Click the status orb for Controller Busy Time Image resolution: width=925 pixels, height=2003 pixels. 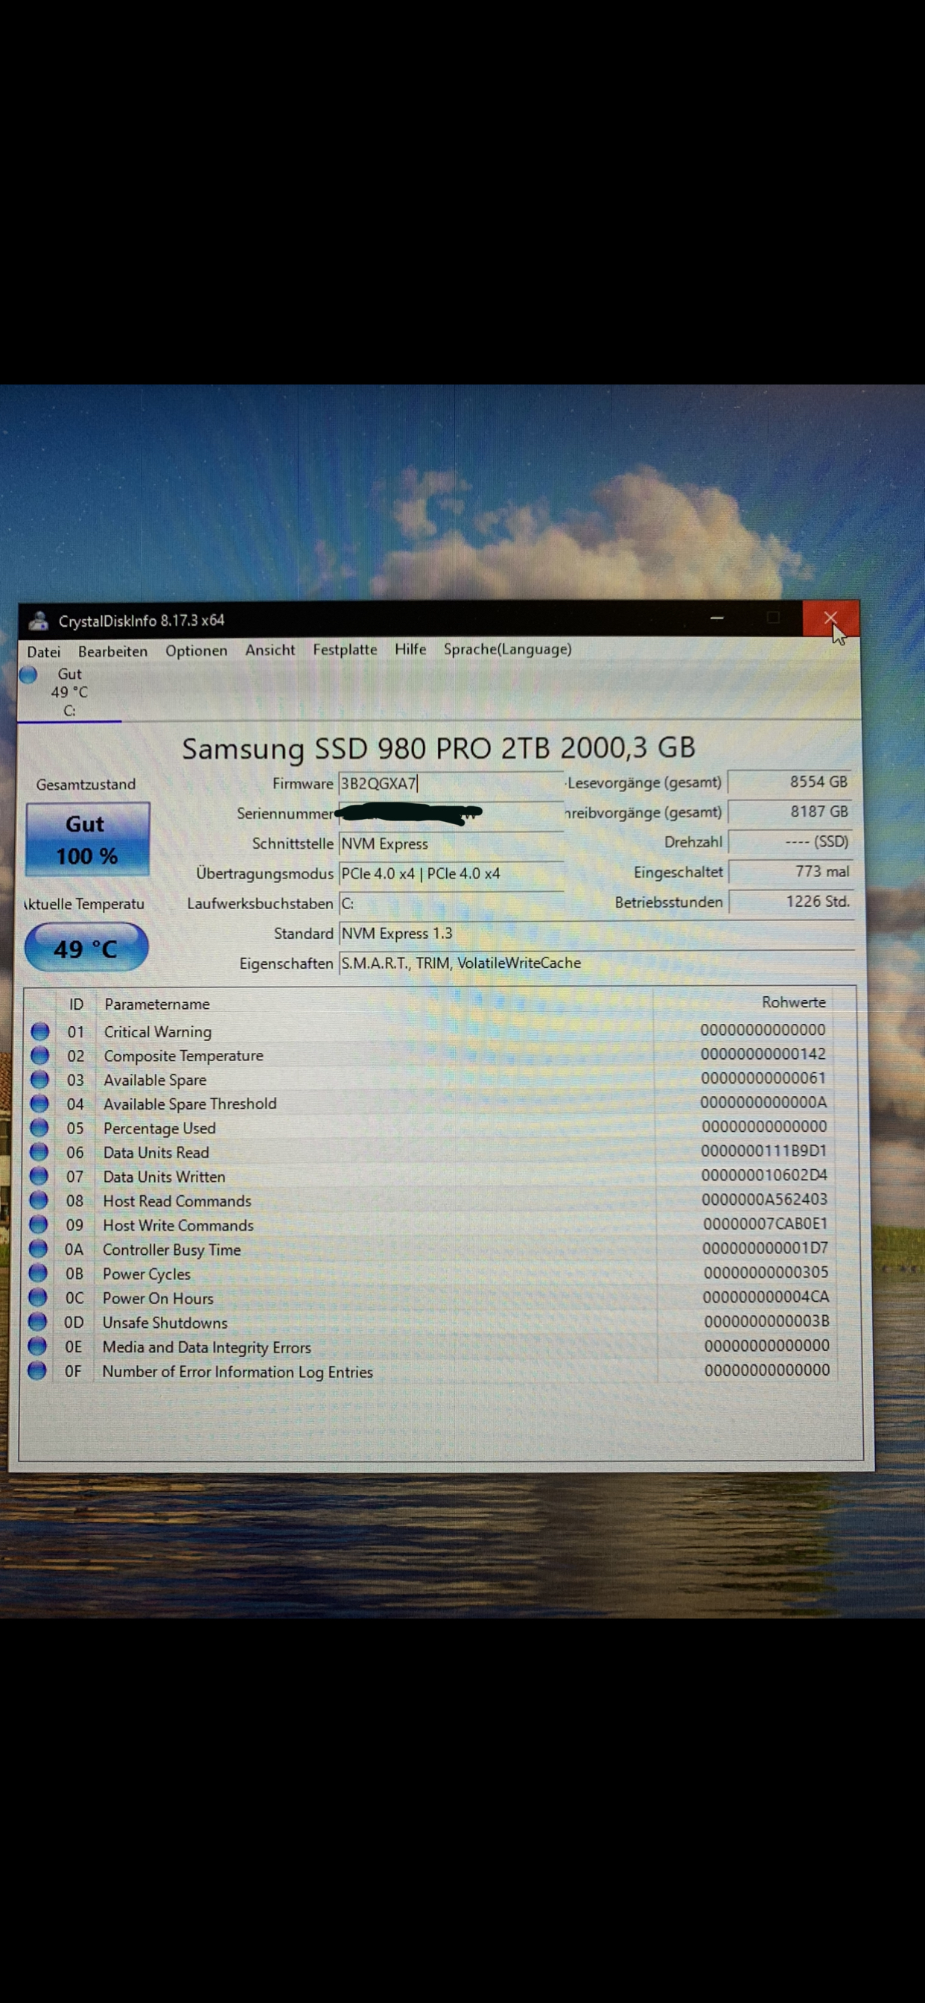[x=38, y=1249]
